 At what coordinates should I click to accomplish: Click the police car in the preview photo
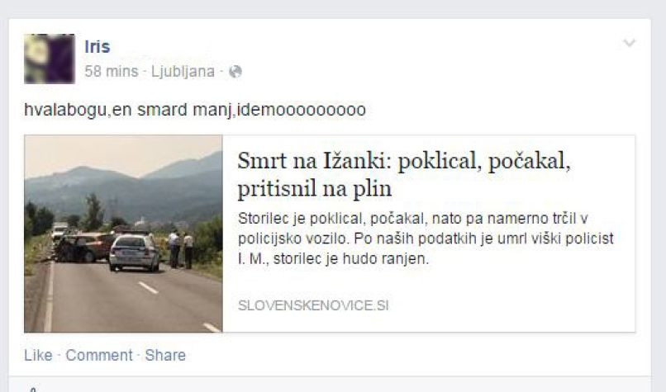[134, 253]
